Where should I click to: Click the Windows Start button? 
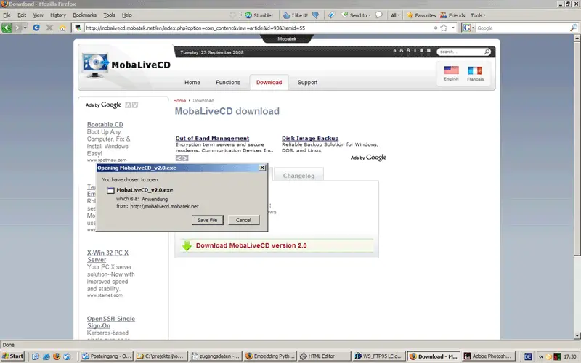click(12, 356)
